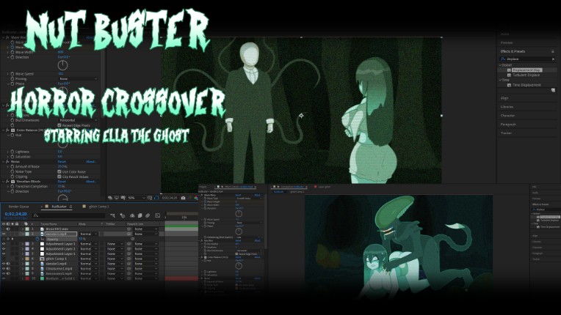Open viewer magnification dropdown showing 50%
Image resolution: width=561 pixels, height=315 pixels.
137,198
